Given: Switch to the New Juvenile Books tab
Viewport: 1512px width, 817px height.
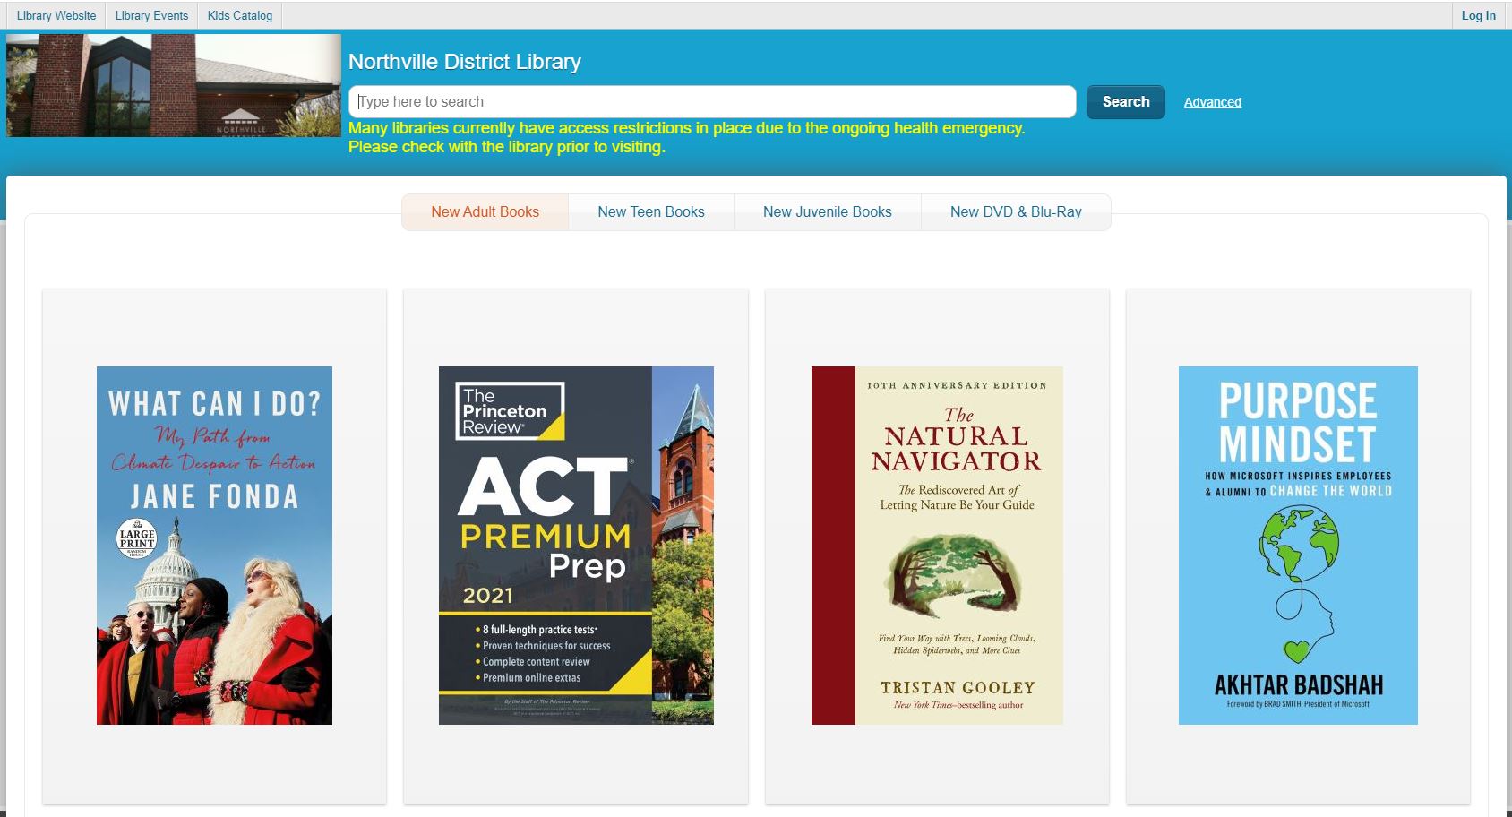Looking at the screenshot, I should coord(828,212).
